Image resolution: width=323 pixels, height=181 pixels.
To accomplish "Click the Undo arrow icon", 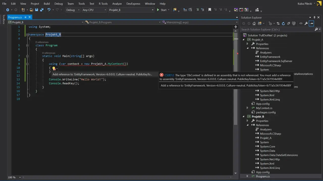I will [x=49, y=10].
